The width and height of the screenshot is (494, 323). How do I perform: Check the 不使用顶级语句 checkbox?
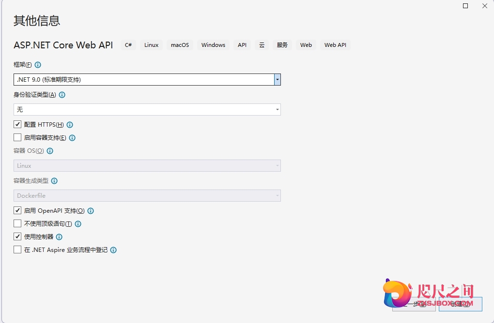(17, 223)
